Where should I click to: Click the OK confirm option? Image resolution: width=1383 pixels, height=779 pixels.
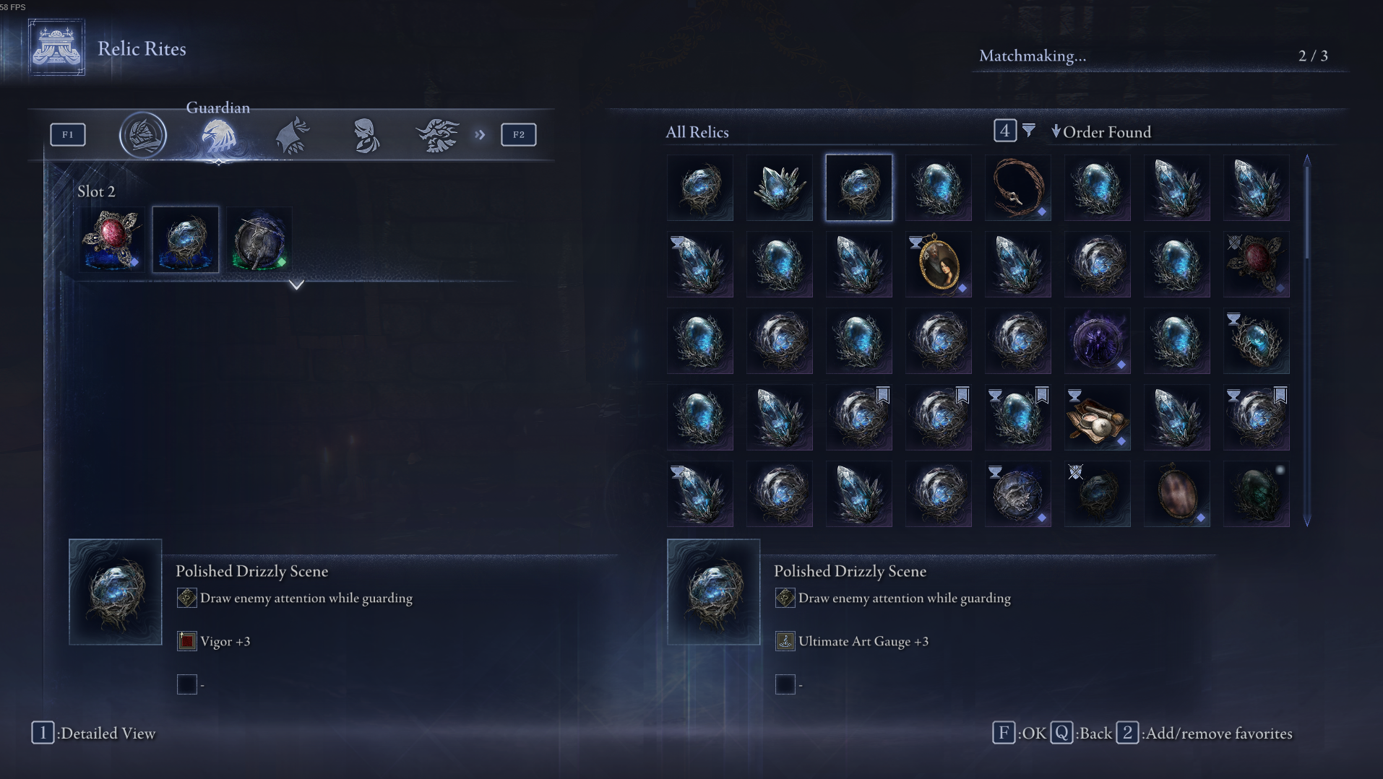point(1019,734)
